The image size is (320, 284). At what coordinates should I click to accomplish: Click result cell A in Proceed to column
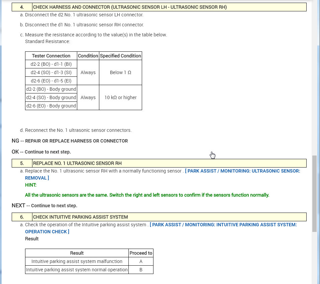click(141, 261)
